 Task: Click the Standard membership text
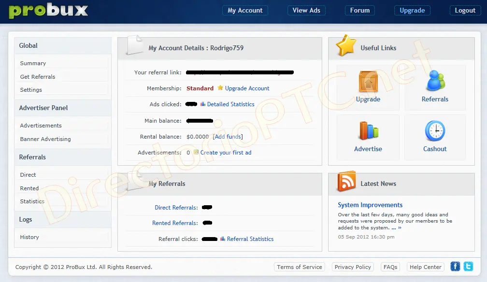tap(200, 88)
